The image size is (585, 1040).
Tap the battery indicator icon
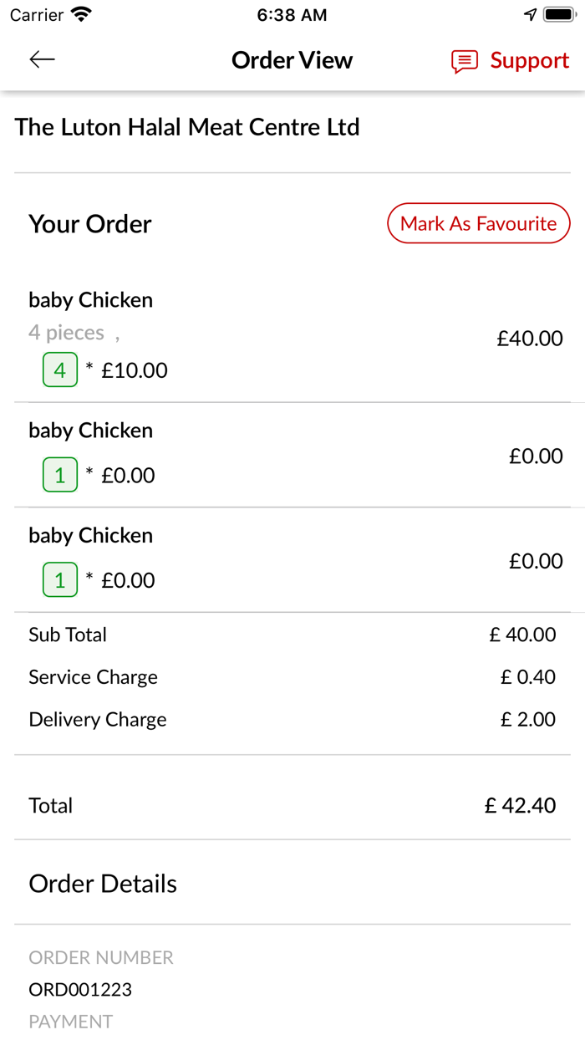(558, 15)
